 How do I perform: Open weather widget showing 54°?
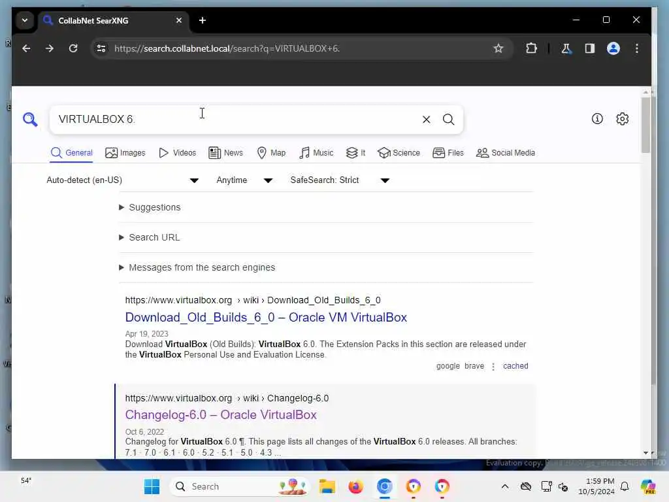click(x=26, y=480)
